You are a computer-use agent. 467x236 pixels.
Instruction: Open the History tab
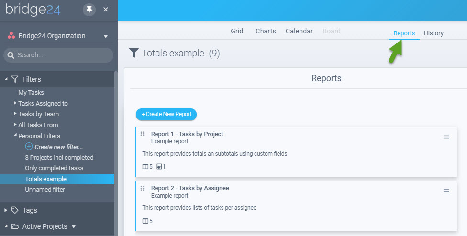pos(434,33)
